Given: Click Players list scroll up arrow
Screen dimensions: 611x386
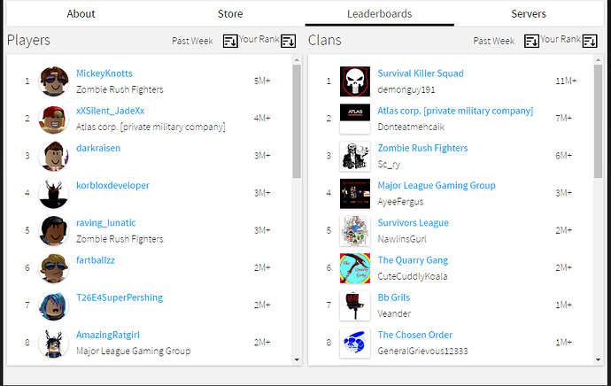Looking at the screenshot, I should (297, 60).
